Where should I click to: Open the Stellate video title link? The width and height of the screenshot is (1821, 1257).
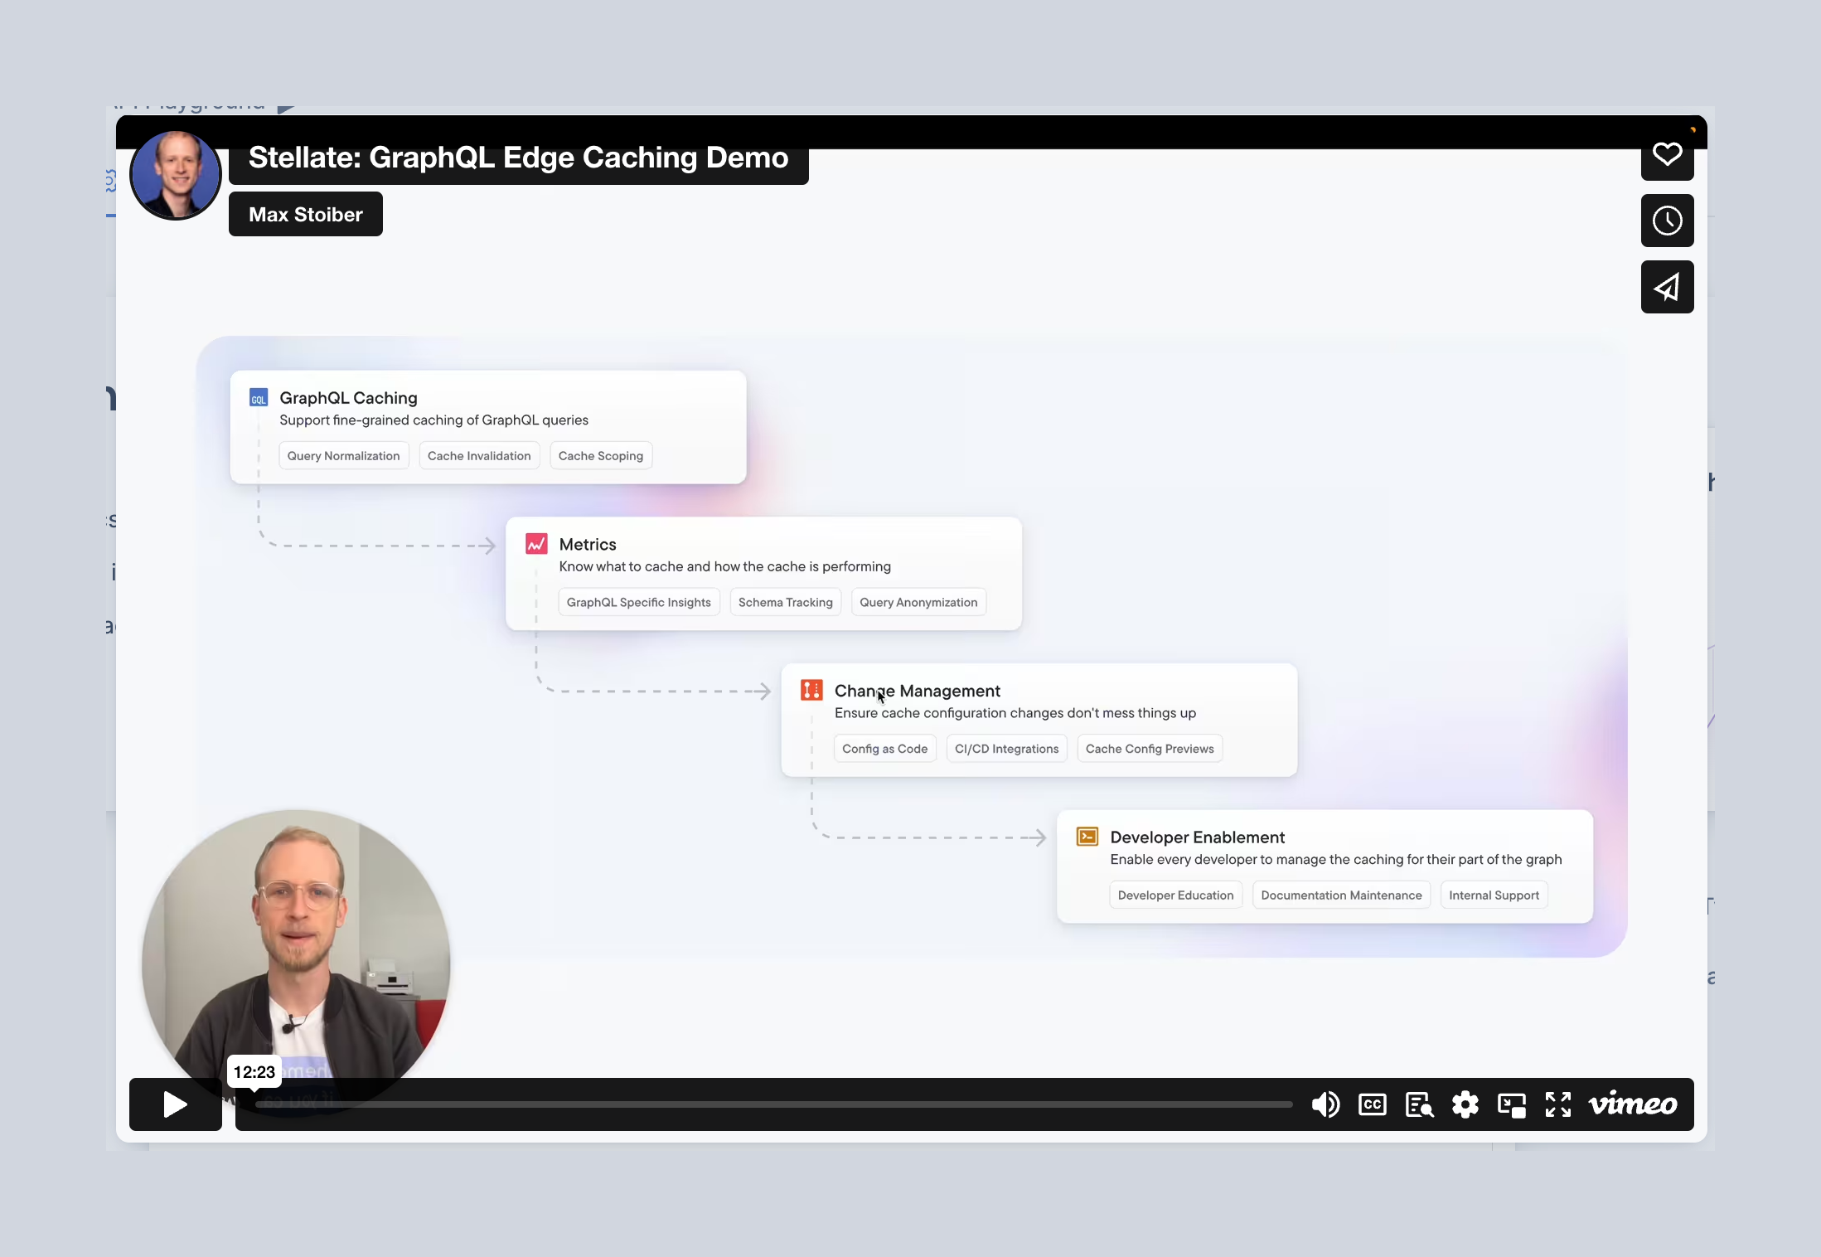[518, 158]
